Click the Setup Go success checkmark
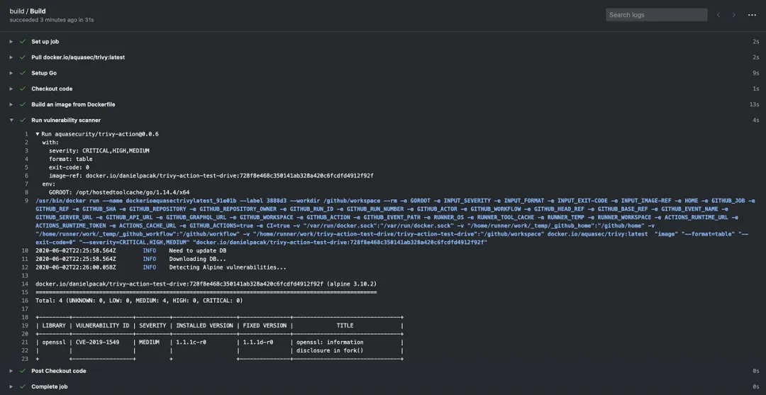Viewport: 766px width, 395px height. tap(23, 73)
